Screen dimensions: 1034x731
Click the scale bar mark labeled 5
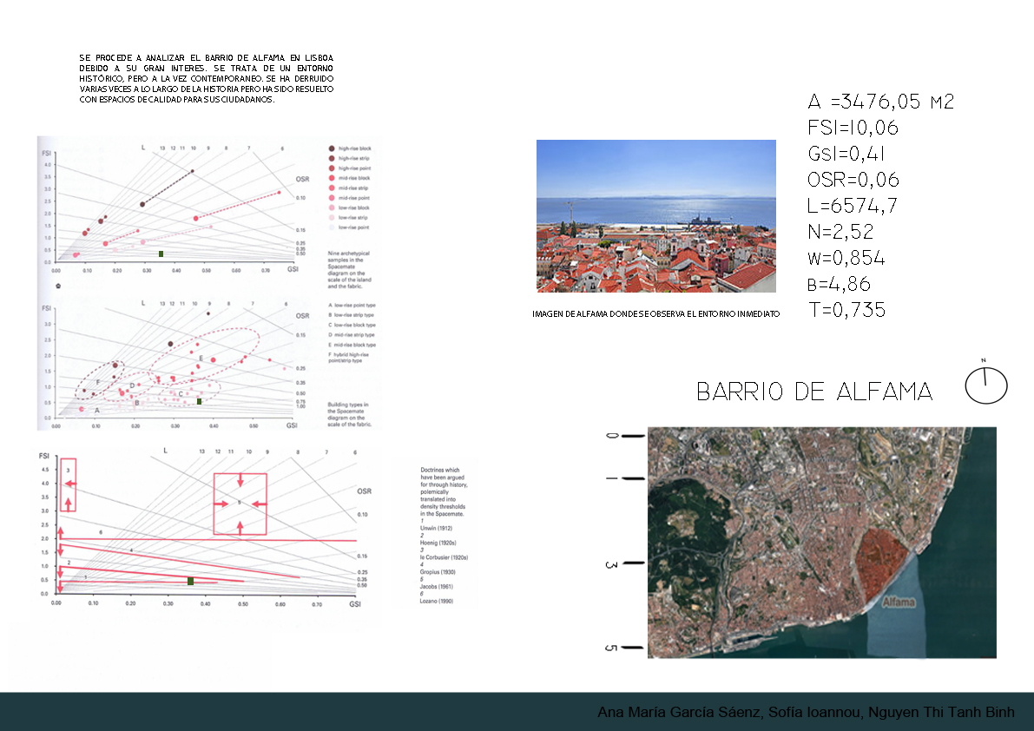tap(625, 648)
